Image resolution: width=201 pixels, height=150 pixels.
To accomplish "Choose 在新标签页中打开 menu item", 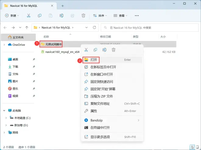I will pos(112,67).
